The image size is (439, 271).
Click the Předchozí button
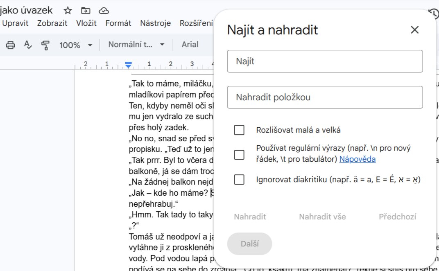click(x=397, y=217)
